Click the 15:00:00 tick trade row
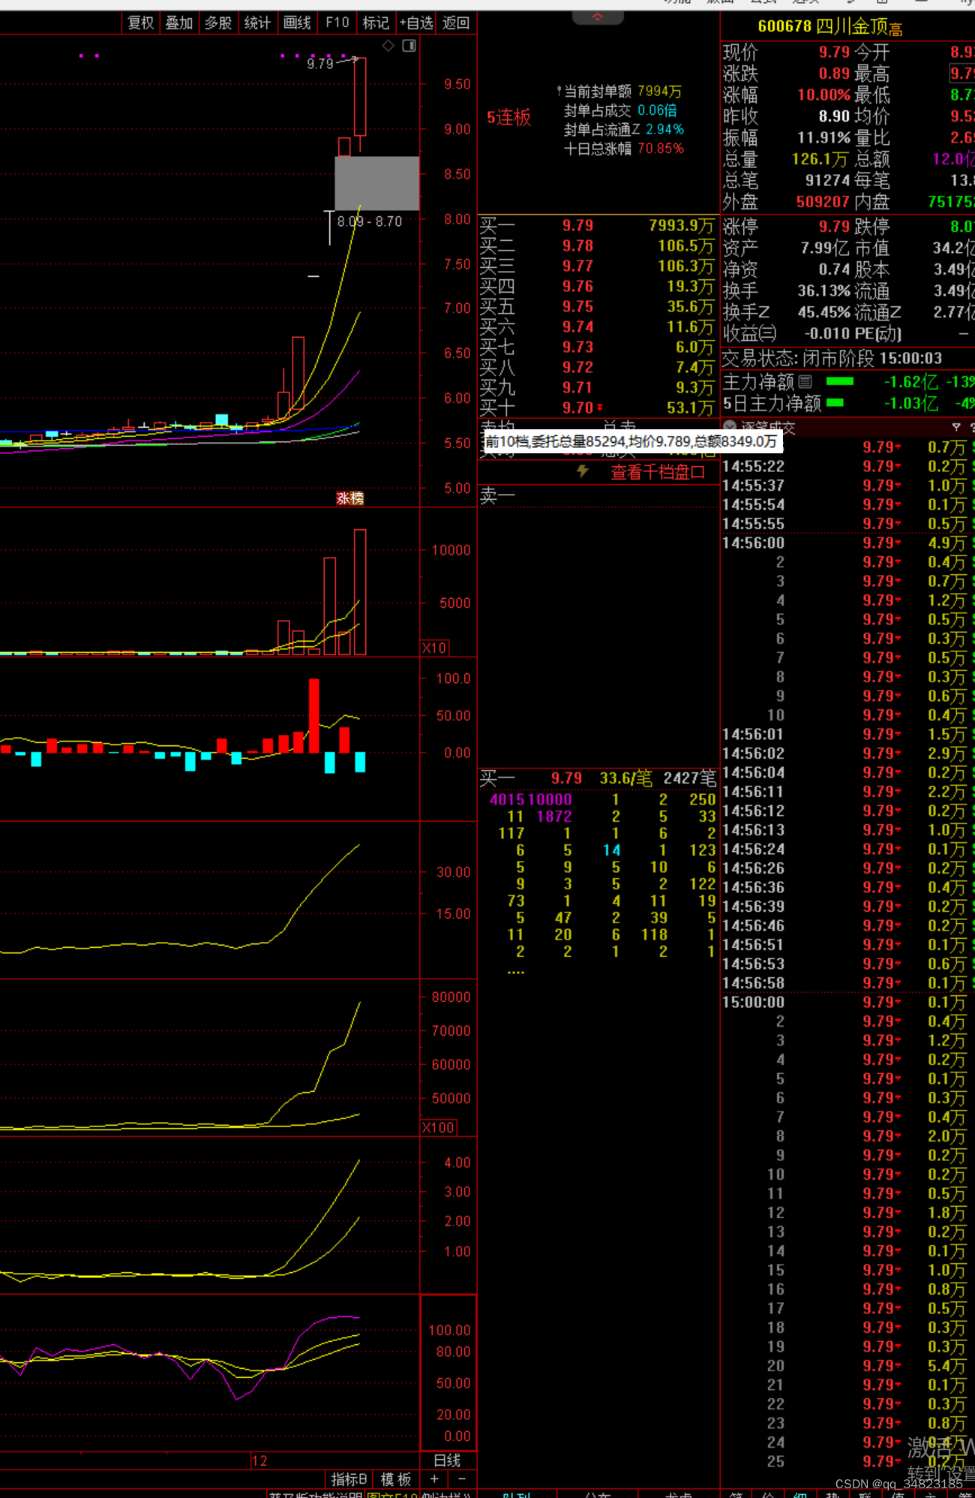 847,1002
